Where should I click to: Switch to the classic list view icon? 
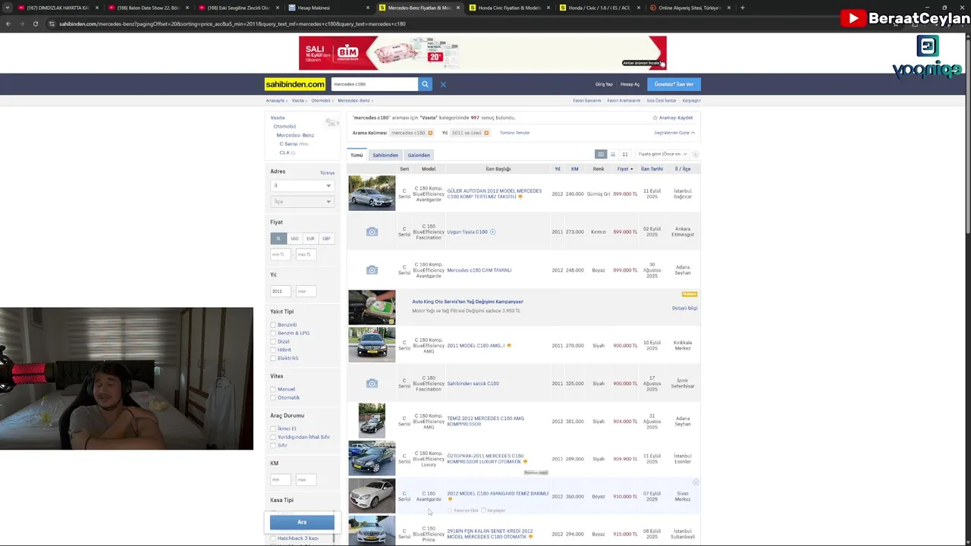tap(601, 155)
